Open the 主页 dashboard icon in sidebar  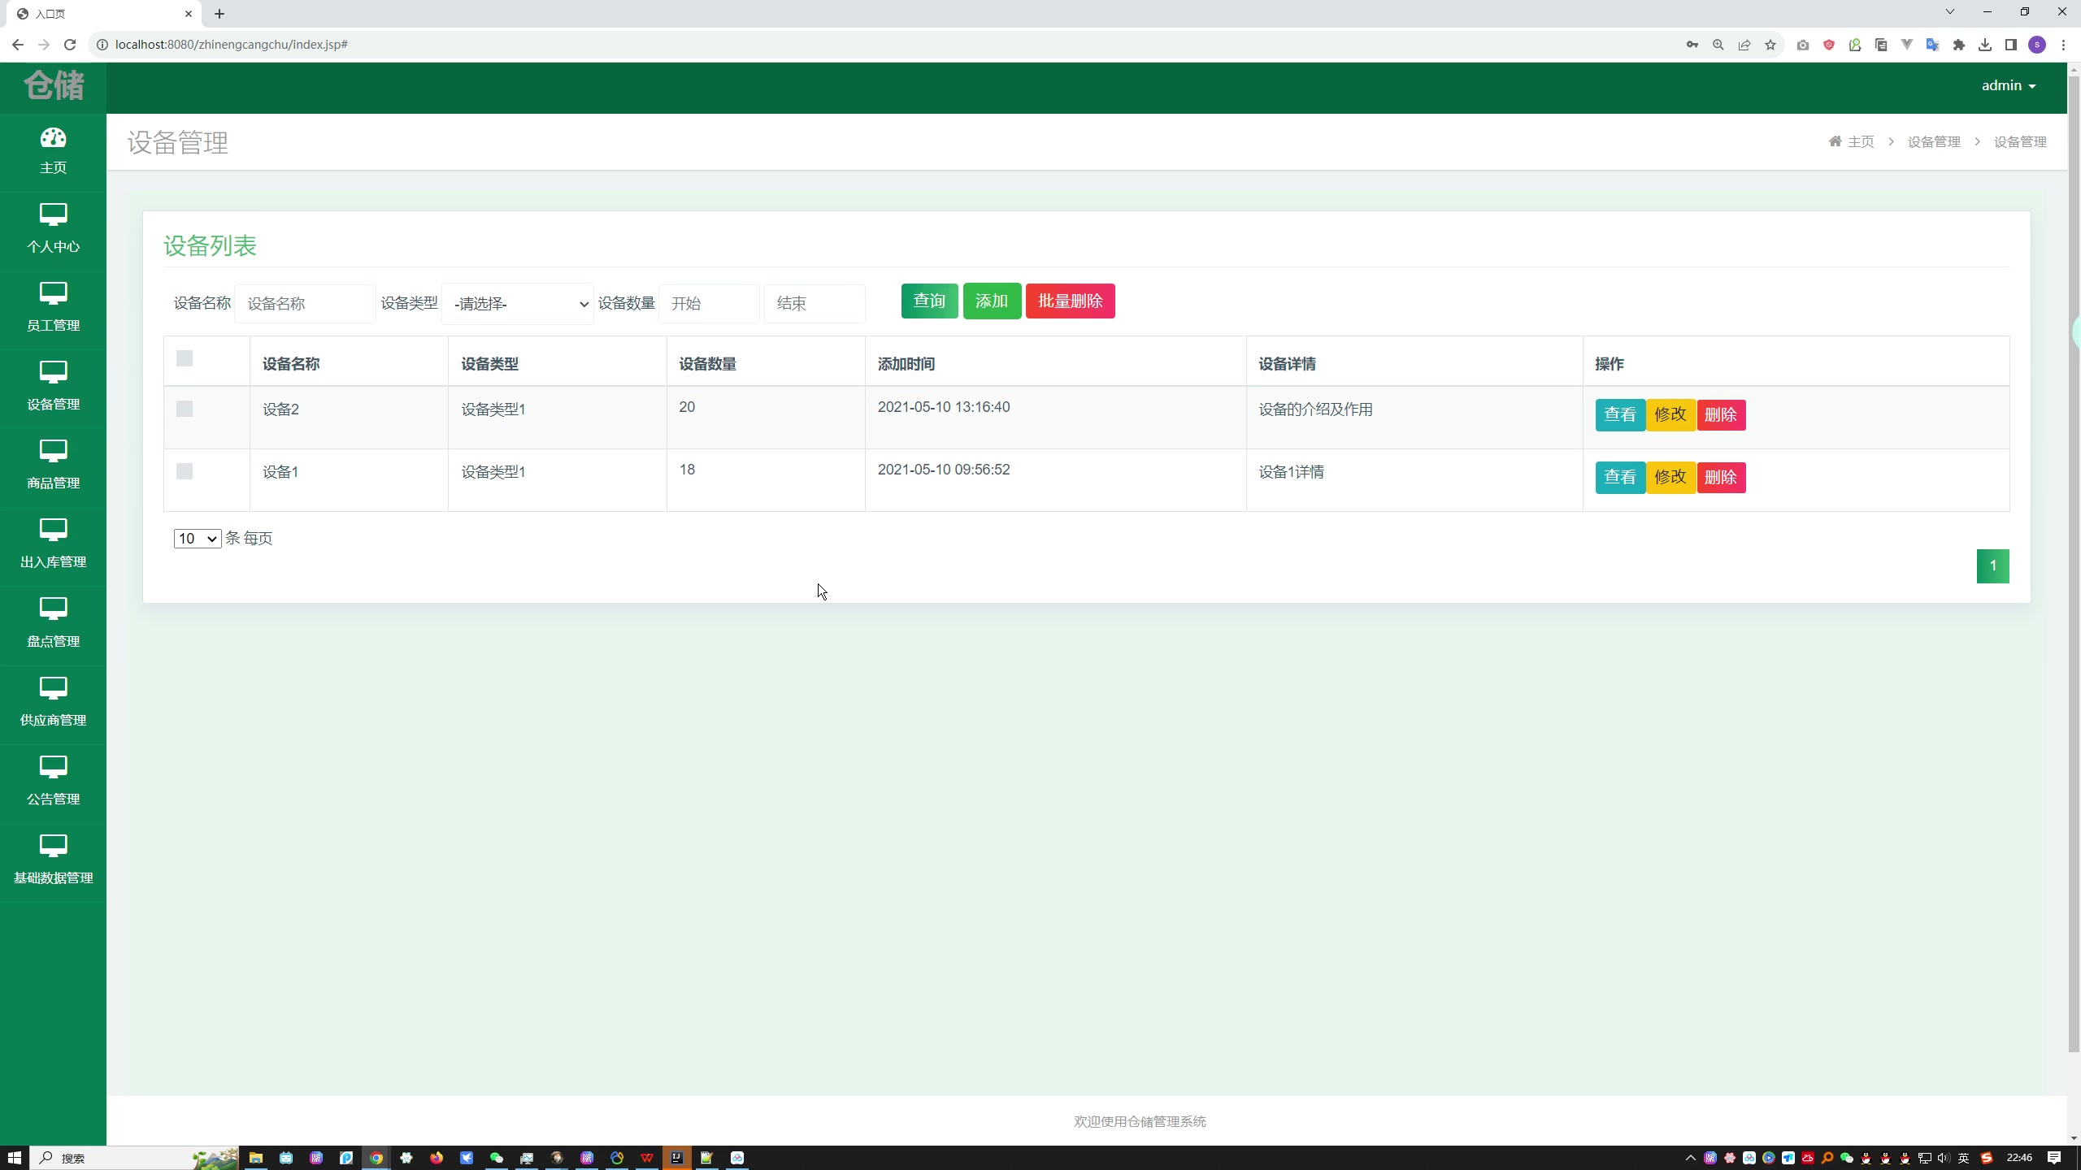[x=53, y=138]
